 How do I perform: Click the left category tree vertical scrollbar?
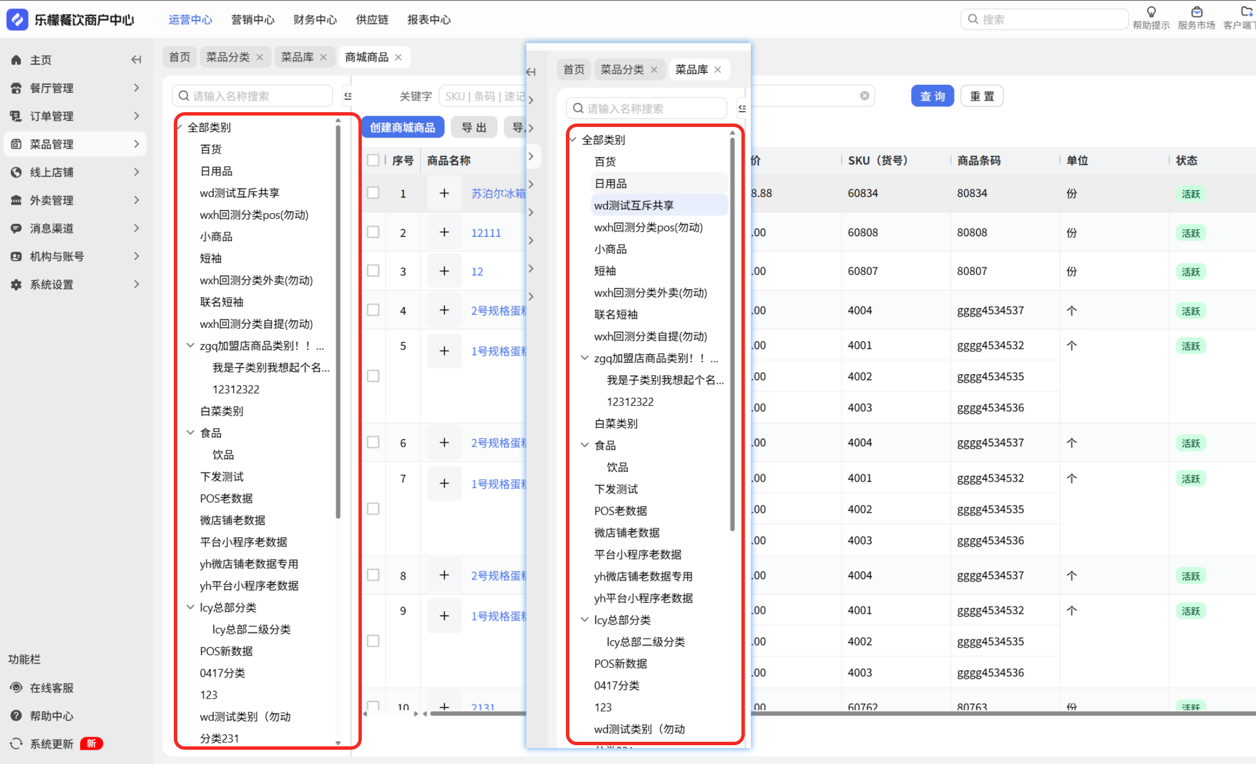[x=338, y=322]
